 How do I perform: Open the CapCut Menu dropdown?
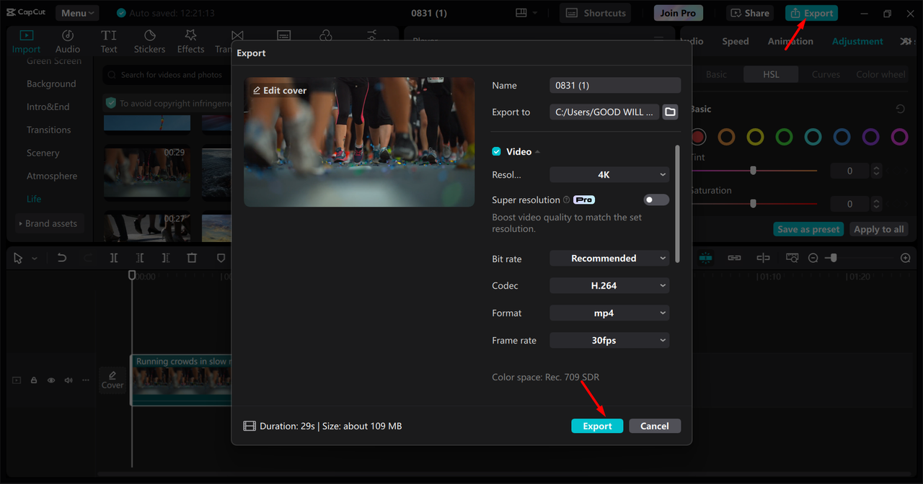77,13
